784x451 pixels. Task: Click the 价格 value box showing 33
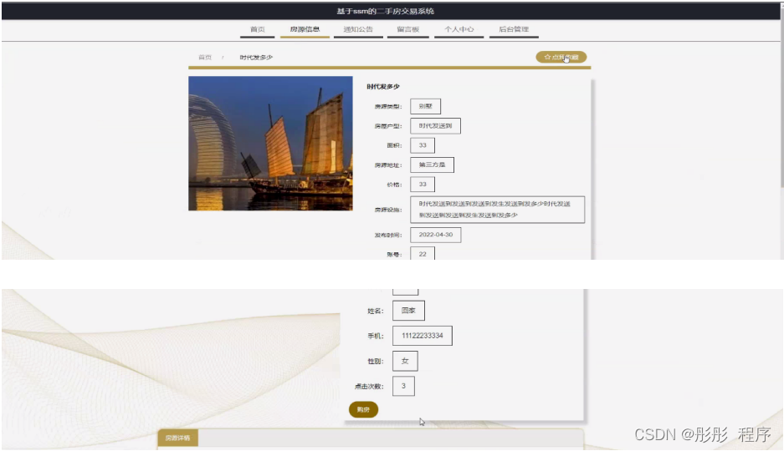423,184
